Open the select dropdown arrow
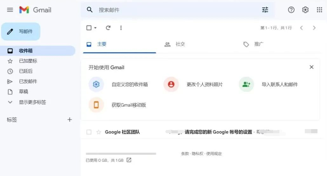This screenshot has width=327, height=176. [95, 28]
